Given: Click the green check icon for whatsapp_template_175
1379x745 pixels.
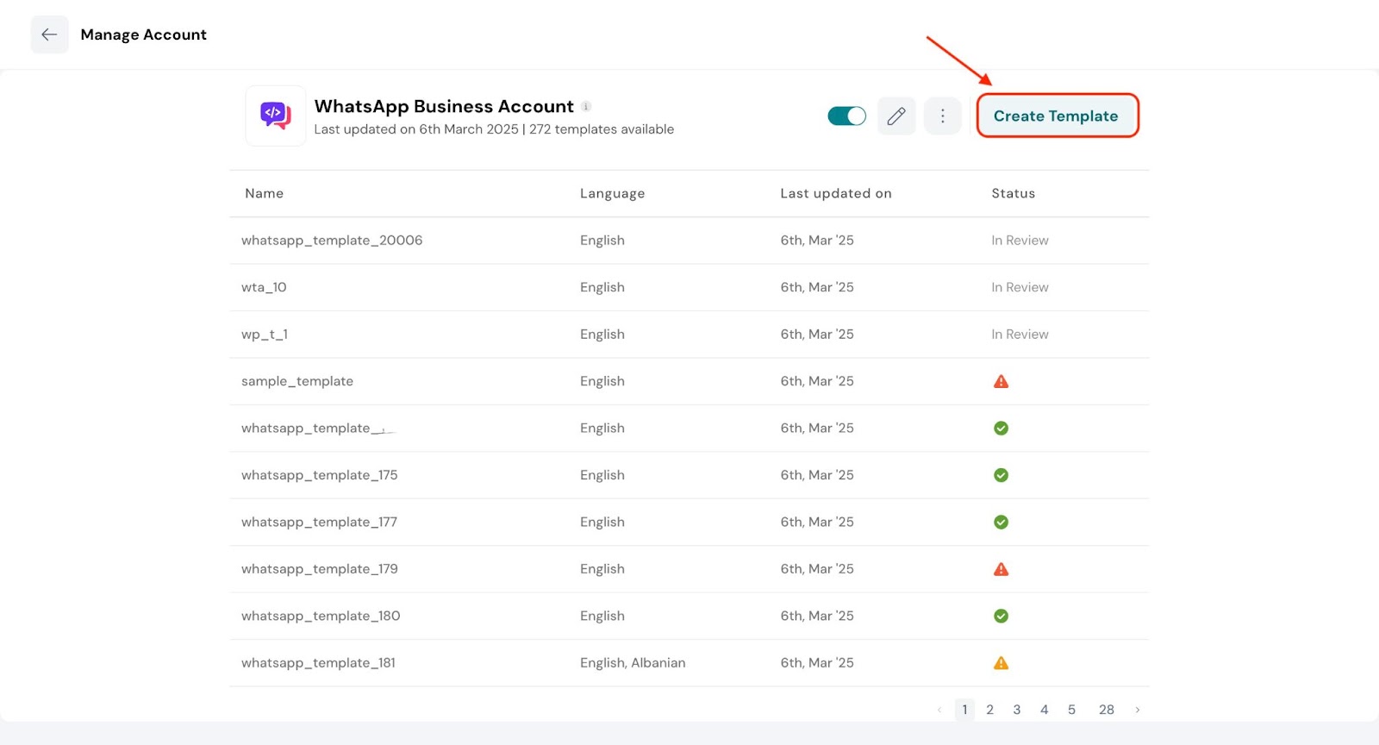Looking at the screenshot, I should click(1001, 475).
